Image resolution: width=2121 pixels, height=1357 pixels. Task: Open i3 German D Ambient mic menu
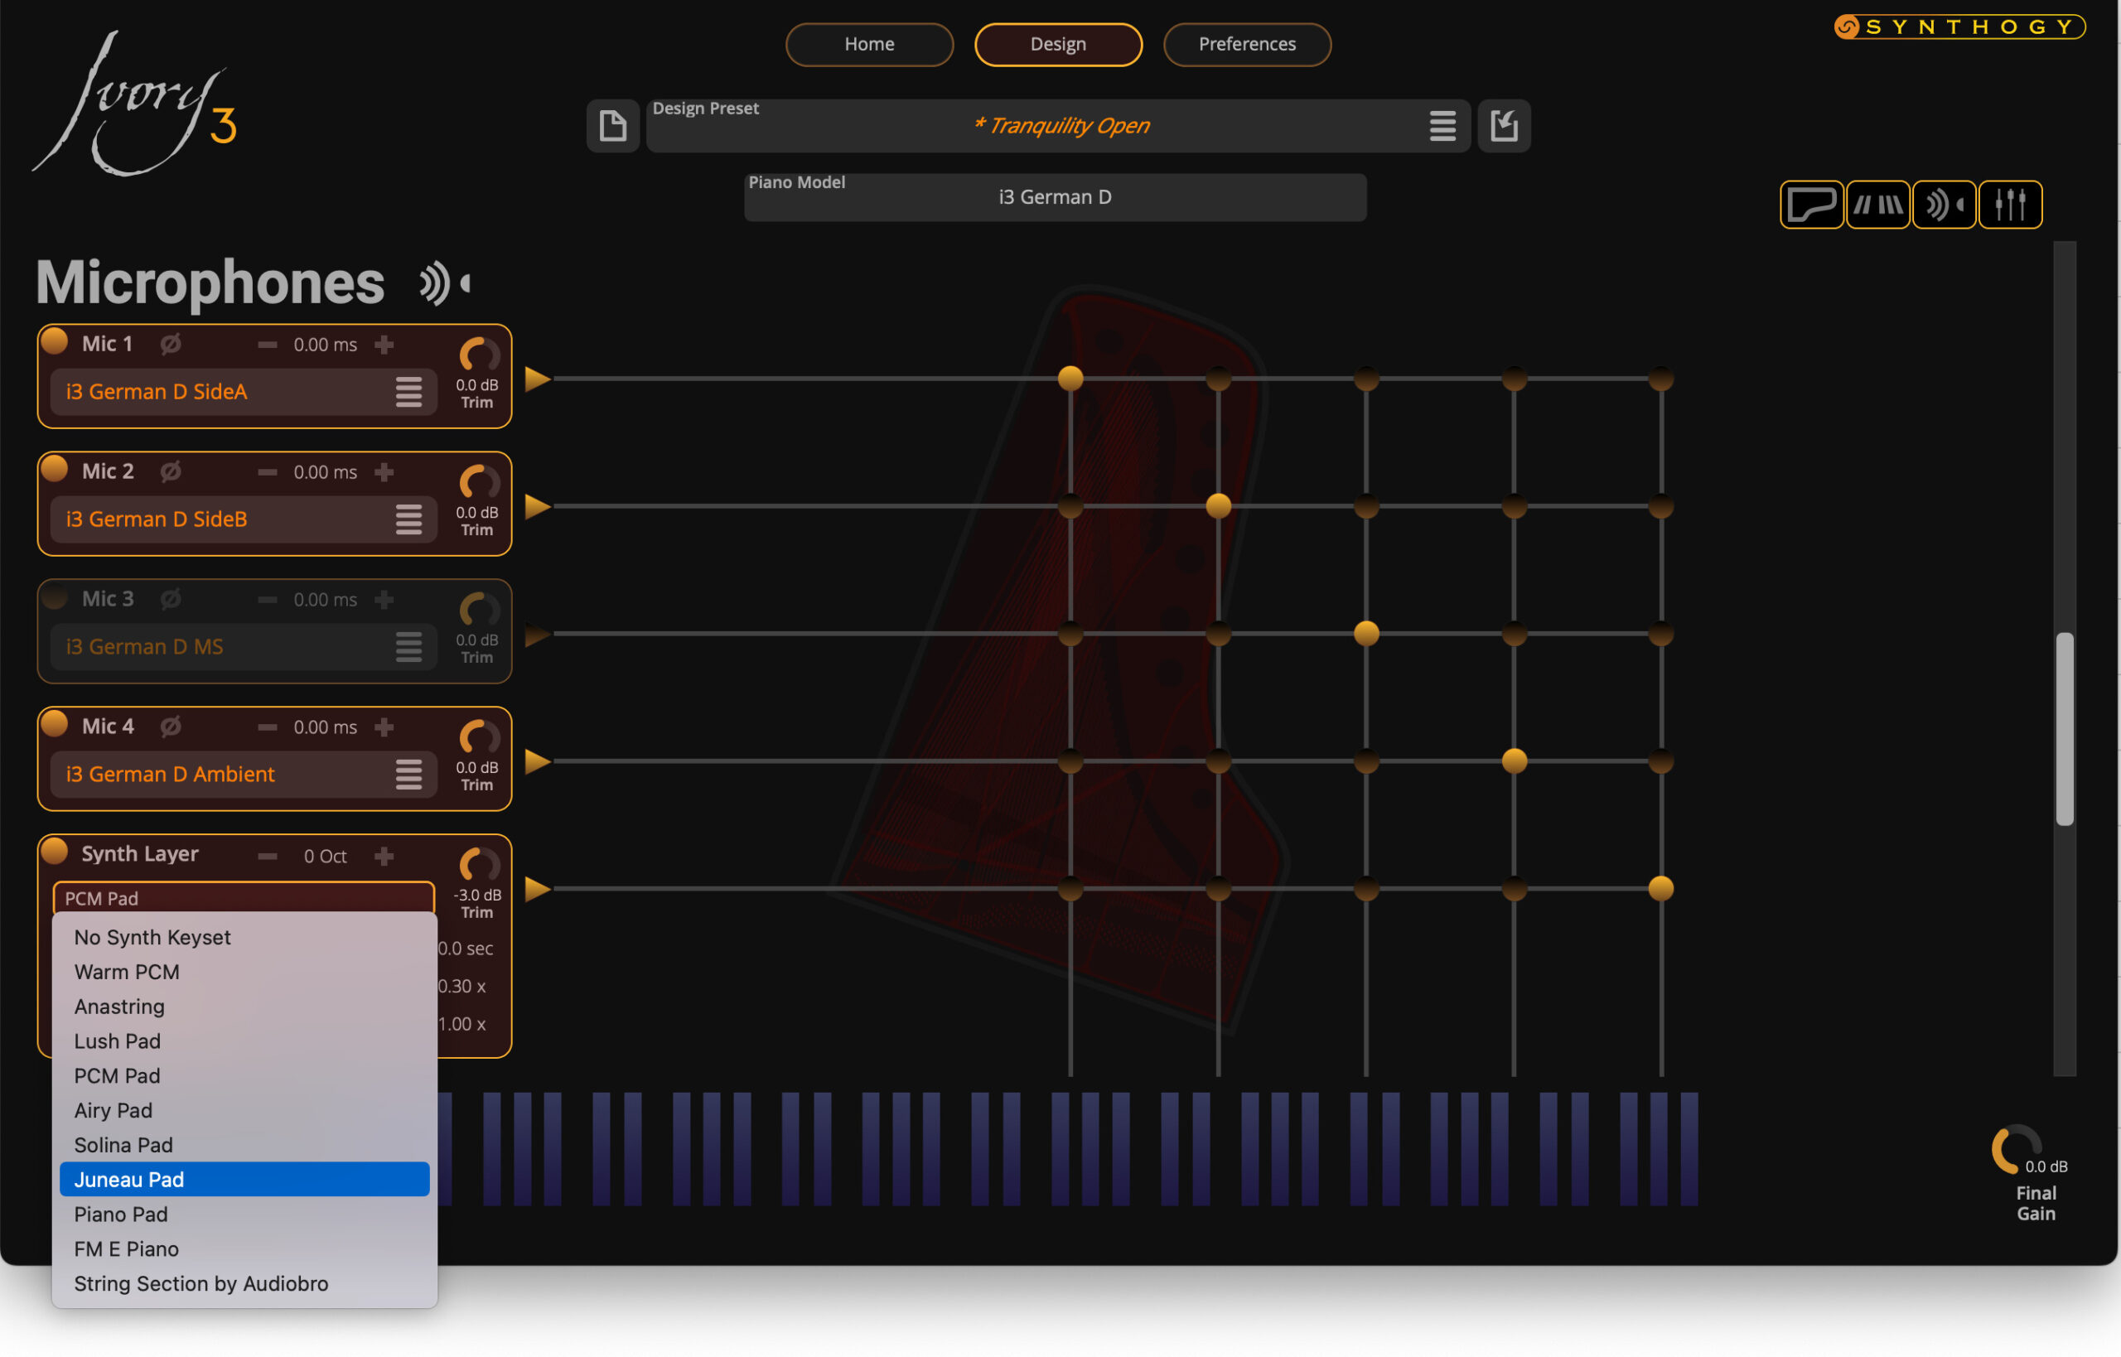click(408, 775)
